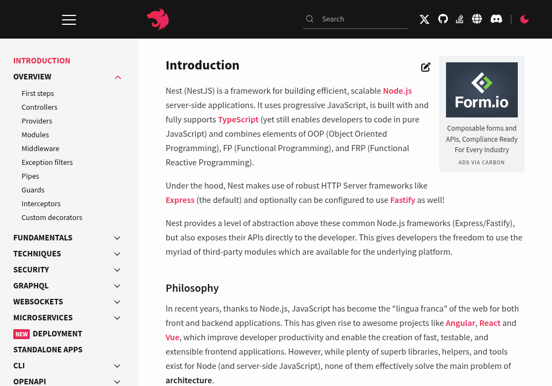The image size is (552, 386).
Task: Follow the TypeScript link
Action: 238,120
